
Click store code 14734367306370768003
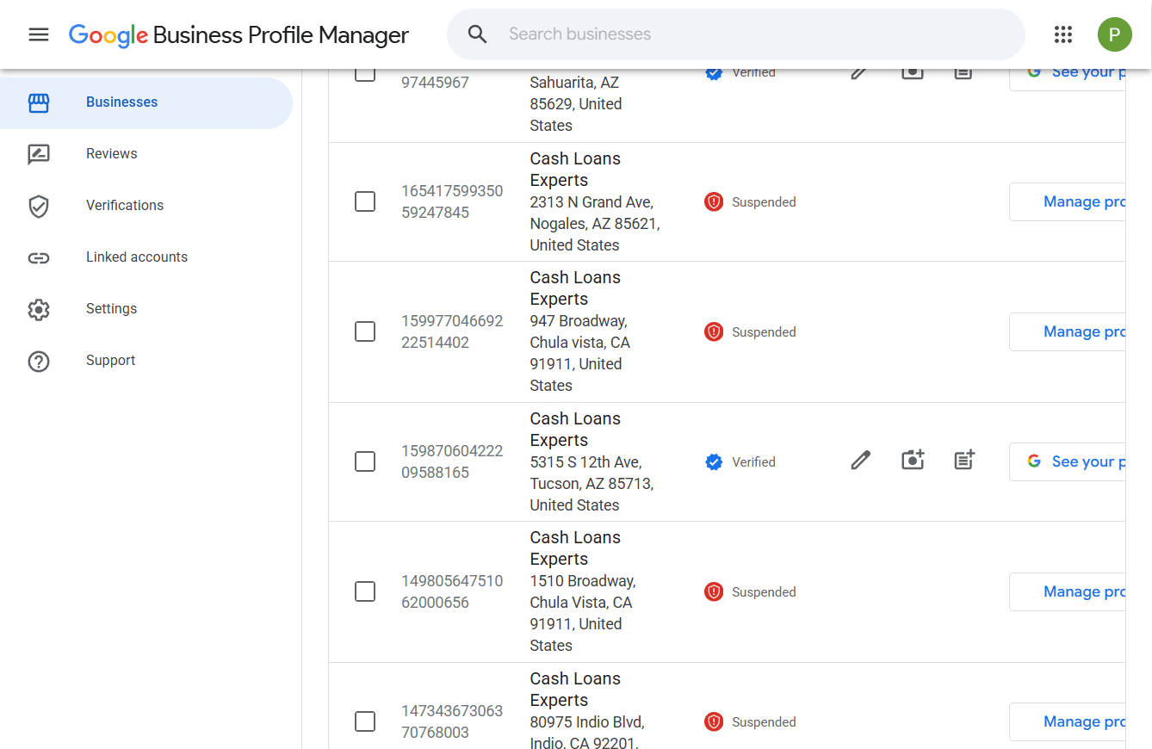(x=452, y=721)
